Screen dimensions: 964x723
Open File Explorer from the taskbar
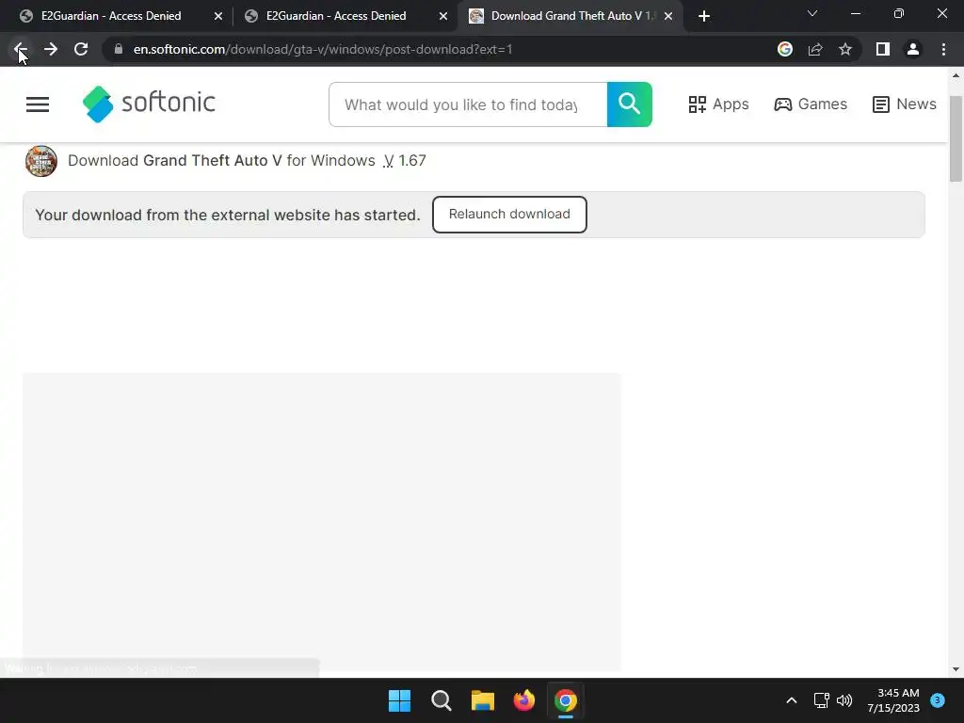(x=483, y=700)
